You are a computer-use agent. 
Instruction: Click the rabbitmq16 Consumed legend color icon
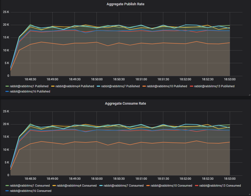pyautogui.click(x=7, y=191)
